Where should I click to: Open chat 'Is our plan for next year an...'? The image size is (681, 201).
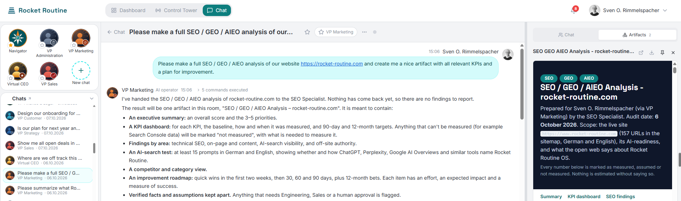[x=48, y=131]
